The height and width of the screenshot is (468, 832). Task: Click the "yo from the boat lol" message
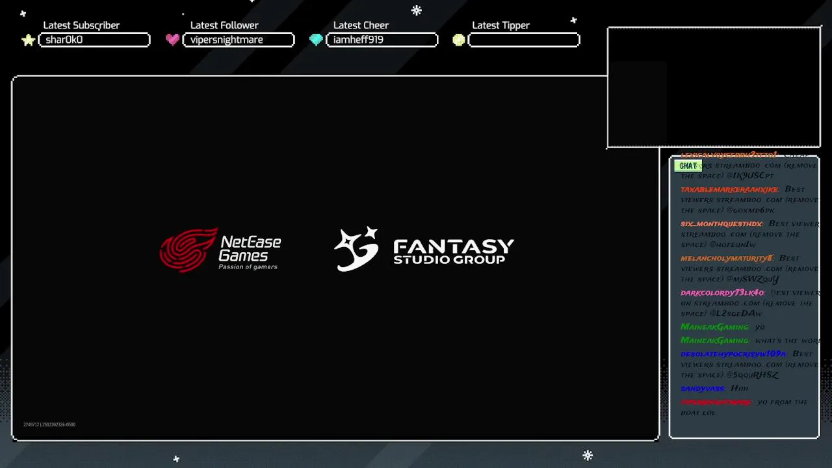[x=744, y=407]
